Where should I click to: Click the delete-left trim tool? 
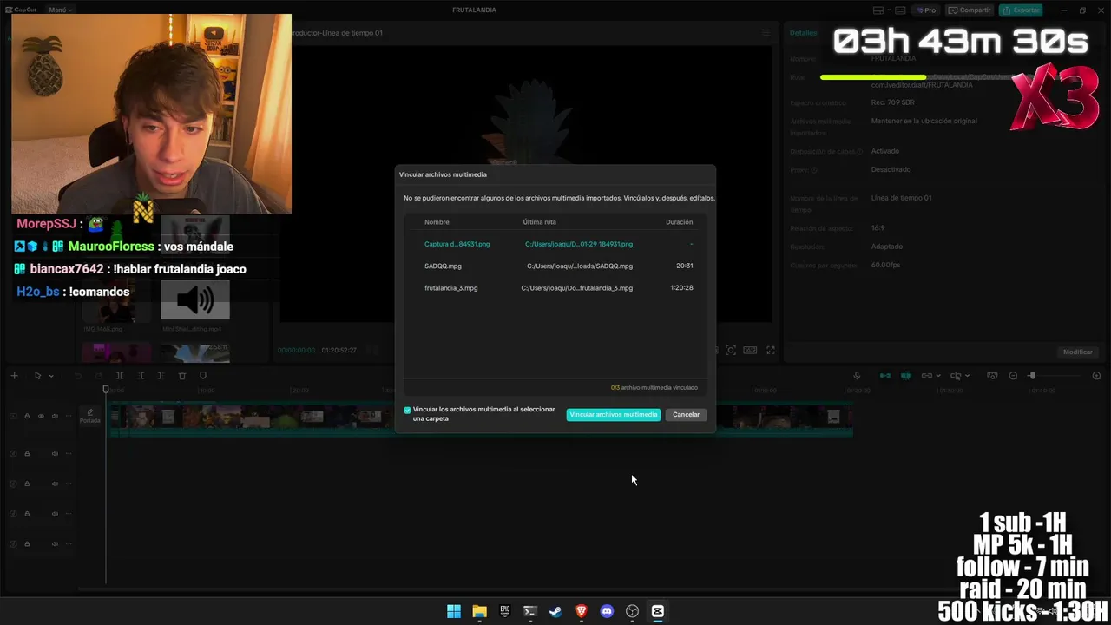pyautogui.click(x=141, y=376)
